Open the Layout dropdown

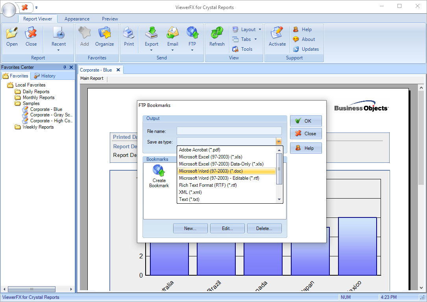(x=247, y=29)
